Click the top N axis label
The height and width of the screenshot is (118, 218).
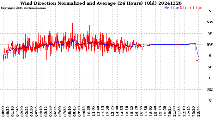[x=210, y=11]
